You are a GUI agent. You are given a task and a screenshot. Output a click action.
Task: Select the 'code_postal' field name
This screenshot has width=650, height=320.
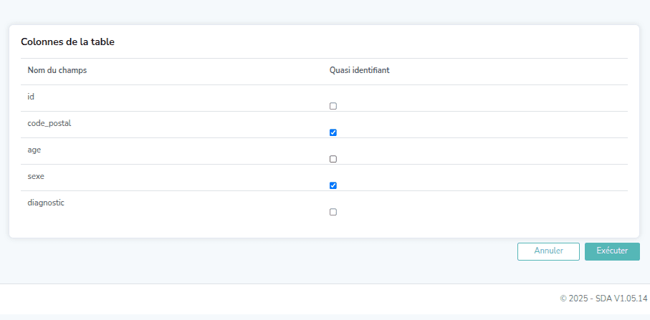(49, 123)
